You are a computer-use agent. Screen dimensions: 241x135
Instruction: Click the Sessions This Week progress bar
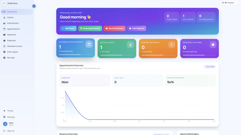click(x=199, y=55)
